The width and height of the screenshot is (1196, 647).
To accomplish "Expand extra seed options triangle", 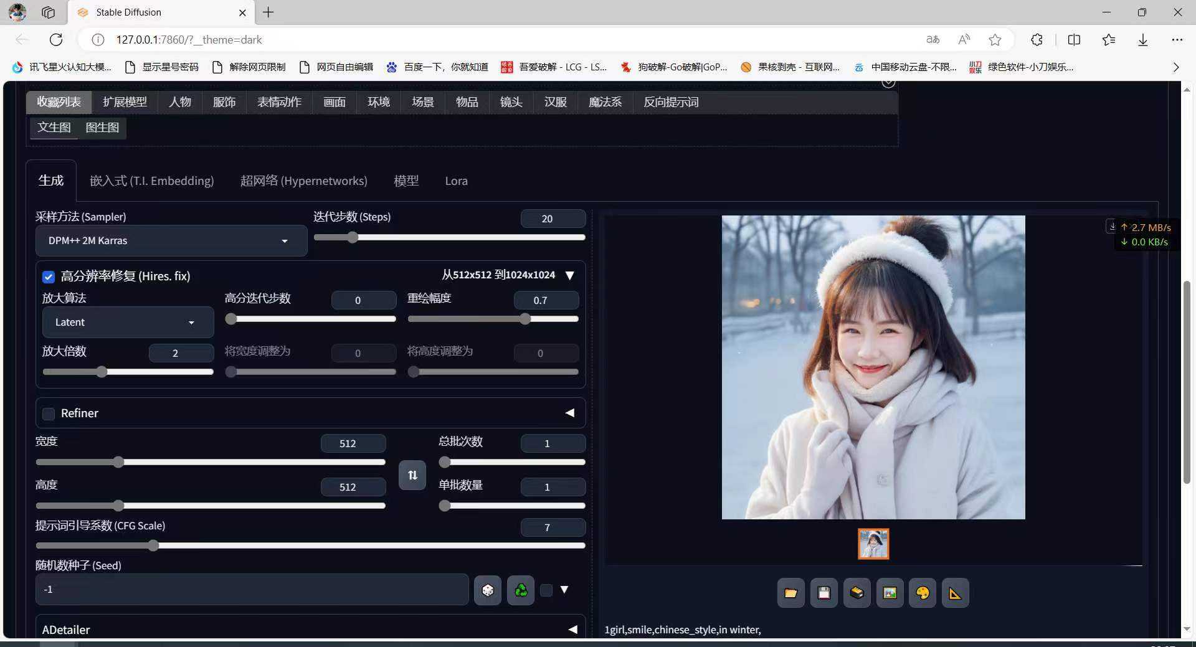I will tap(564, 590).
